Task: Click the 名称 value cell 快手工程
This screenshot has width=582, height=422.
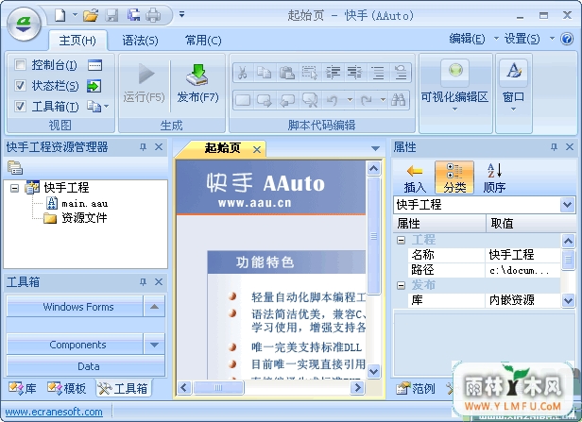Action: 522,255
